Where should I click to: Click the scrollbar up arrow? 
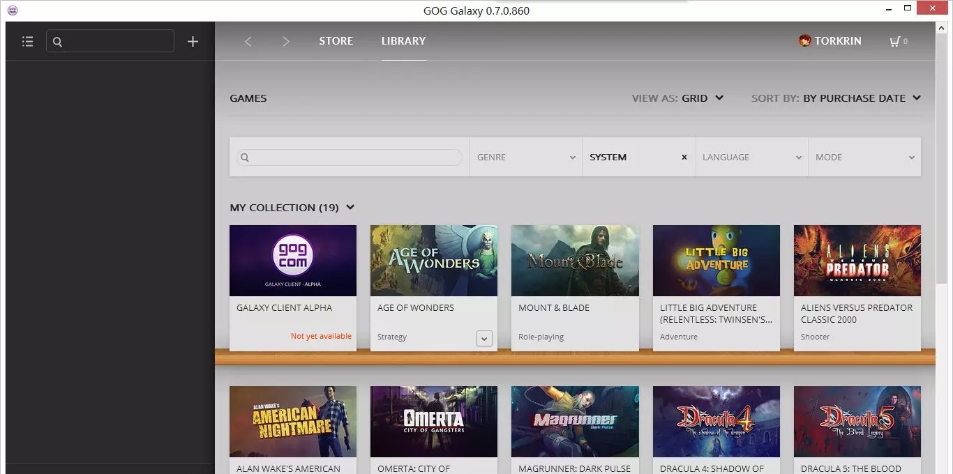point(942,29)
